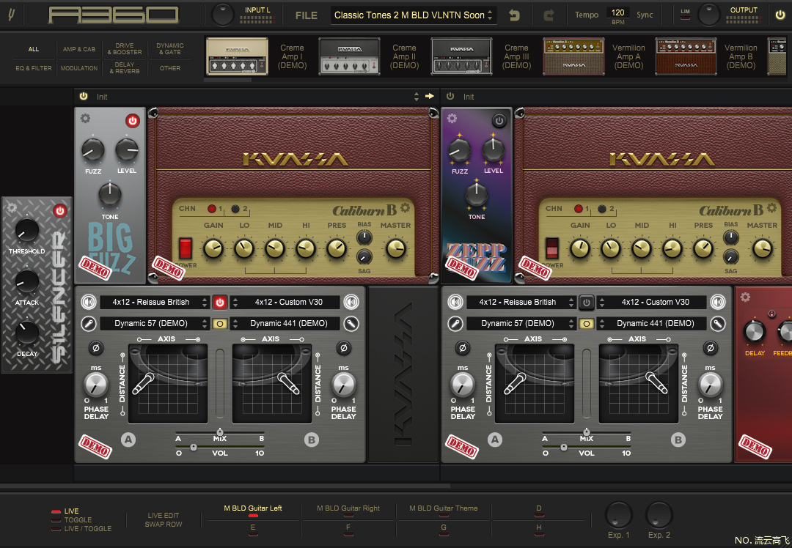The height and width of the screenshot is (548, 792).
Task: Open gear settings on the left Caliburn B amp
Action: [x=405, y=207]
